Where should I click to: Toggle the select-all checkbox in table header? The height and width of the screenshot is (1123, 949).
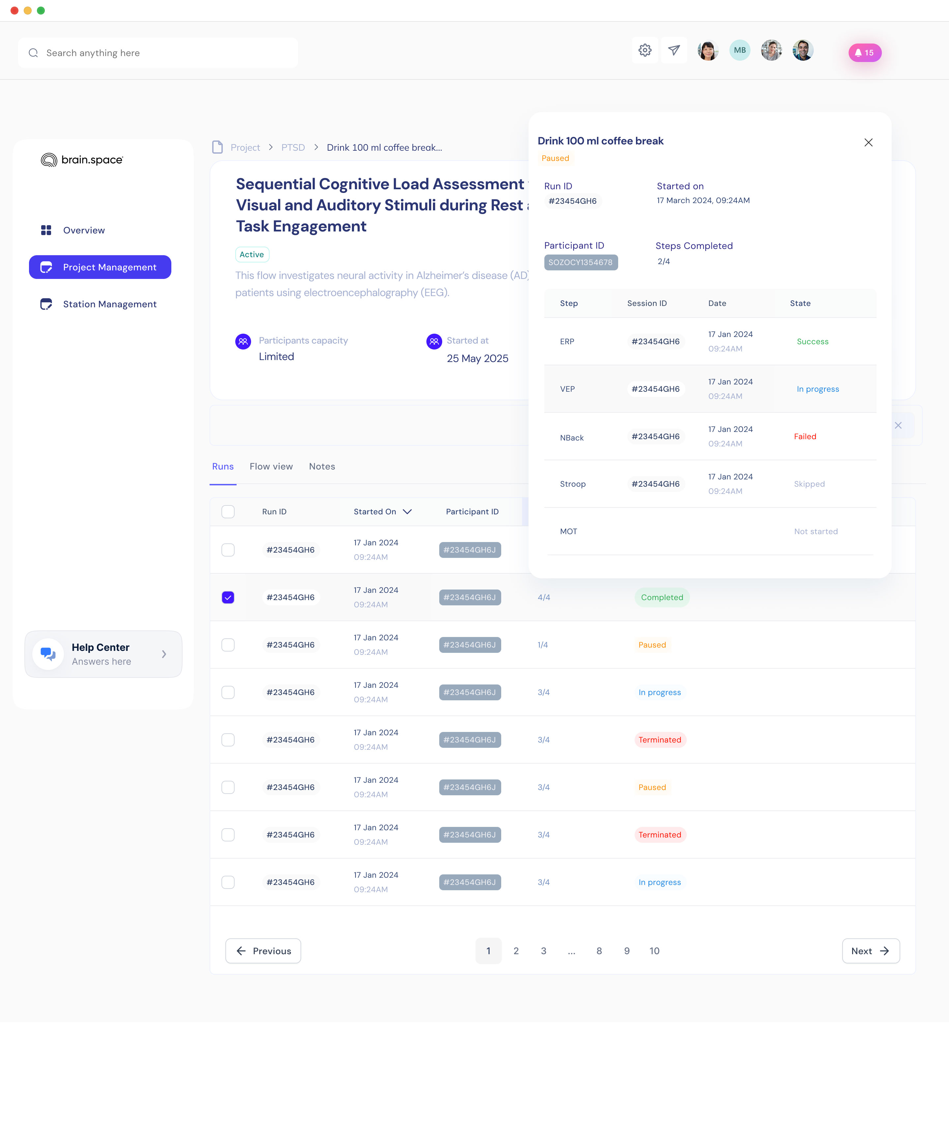click(x=228, y=511)
